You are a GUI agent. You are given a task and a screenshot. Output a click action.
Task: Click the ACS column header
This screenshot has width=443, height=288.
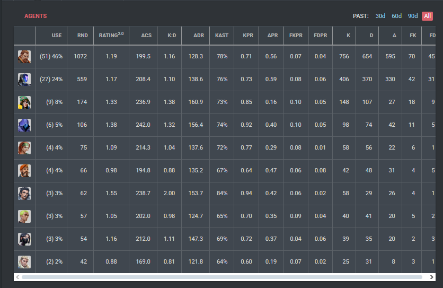coord(143,36)
